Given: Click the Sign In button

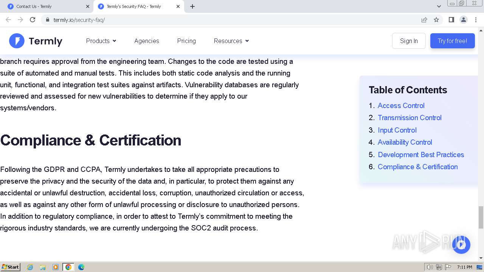Looking at the screenshot, I should coord(409,41).
